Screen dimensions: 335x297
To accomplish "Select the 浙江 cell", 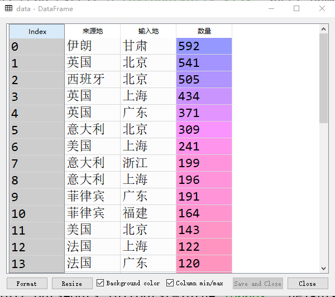I will [149, 163].
